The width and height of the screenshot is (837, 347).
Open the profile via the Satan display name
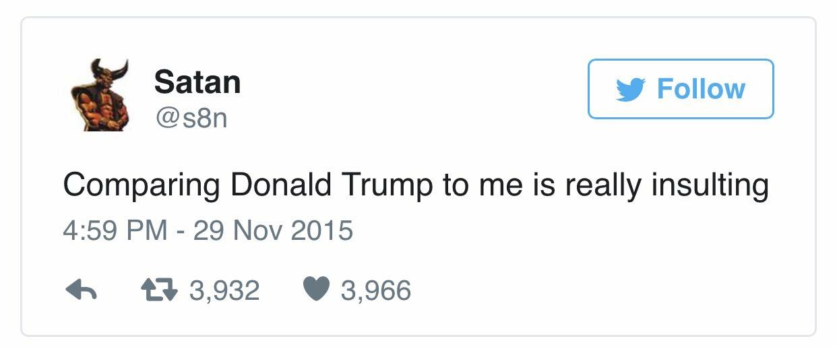pyautogui.click(x=197, y=82)
